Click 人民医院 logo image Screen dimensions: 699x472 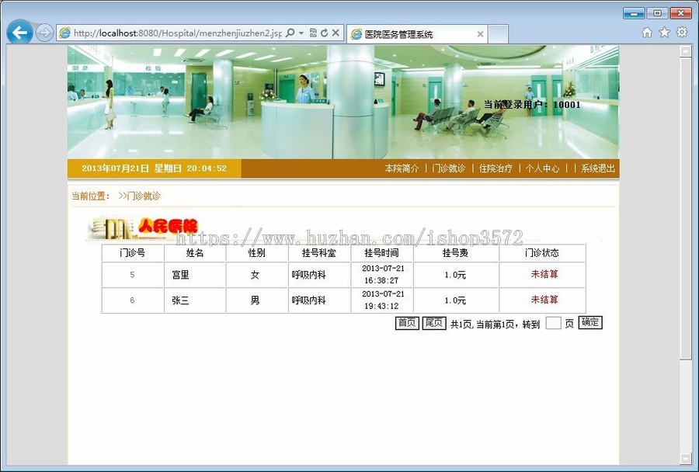pyautogui.click(x=143, y=228)
